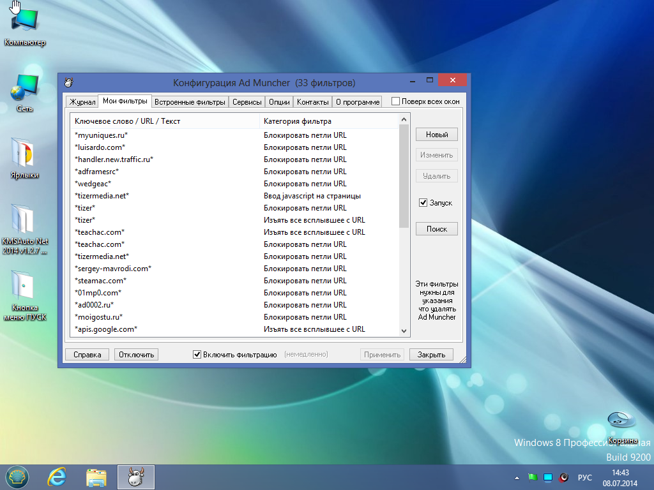The image size is (654, 490).
Task: Open the Встроенные фильтры tab
Action: (x=190, y=101)
